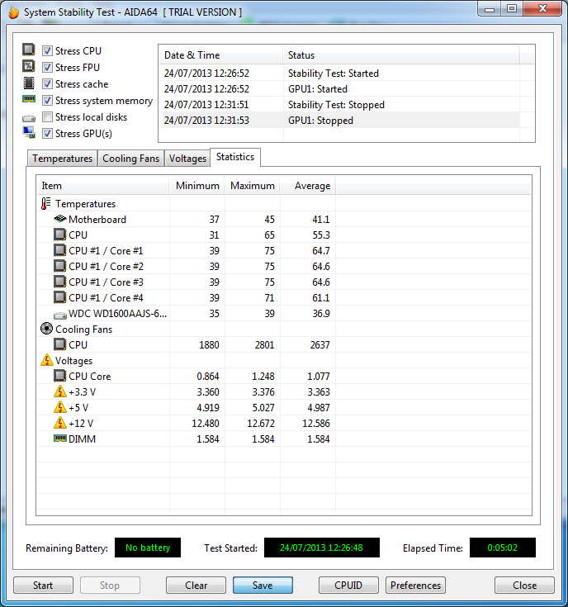
Task: Click the fan icon beside Cooling Fans
Action: tap(46, 330)
